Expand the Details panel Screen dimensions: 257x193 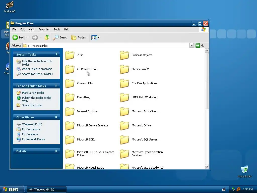tap(56, 151)
